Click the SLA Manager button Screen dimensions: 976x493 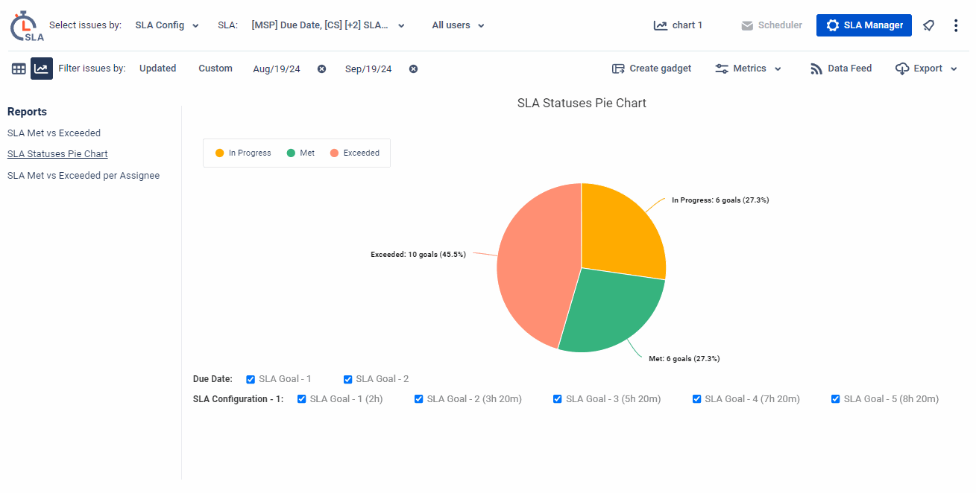[863, 25]
